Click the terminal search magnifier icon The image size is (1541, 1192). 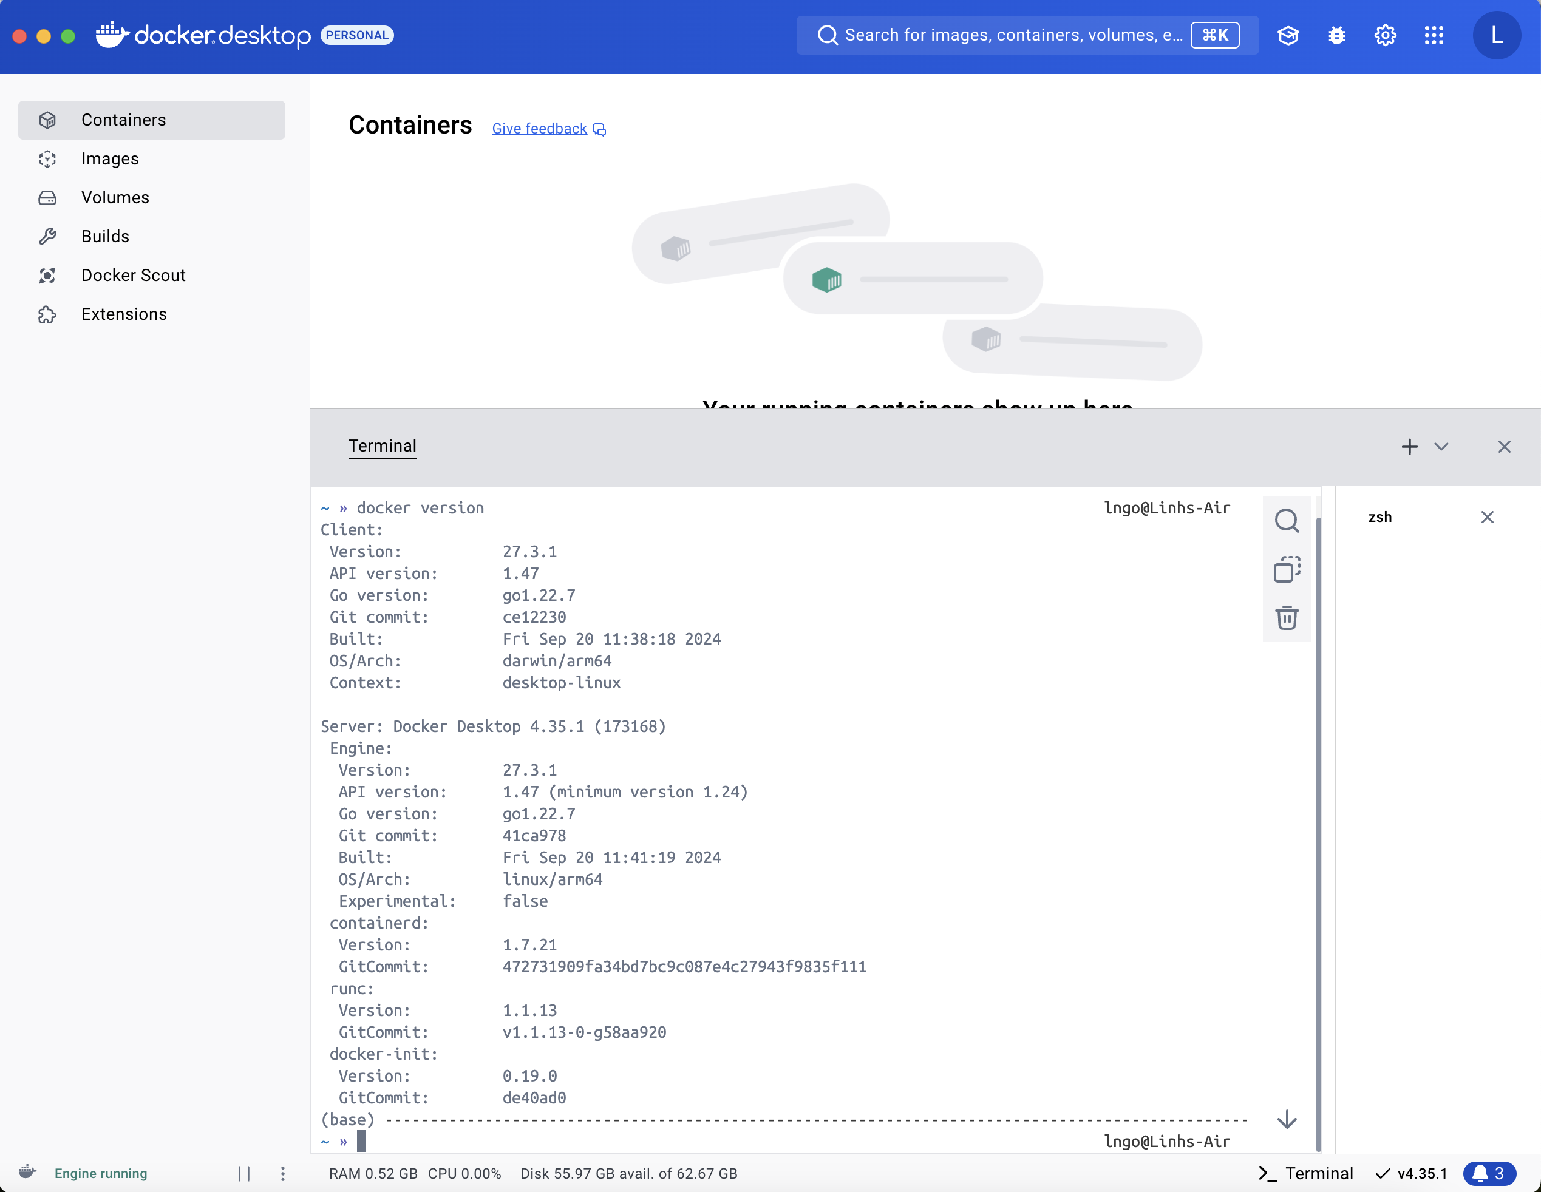(x=1286, y=521)
